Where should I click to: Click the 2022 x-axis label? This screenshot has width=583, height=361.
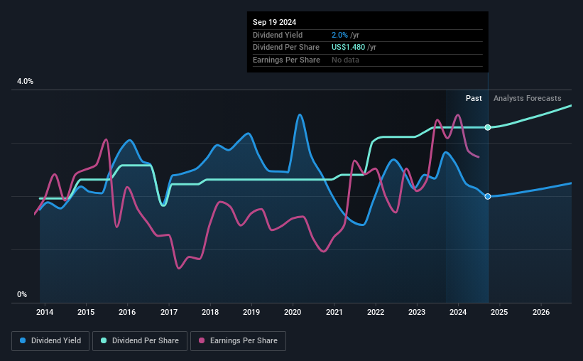click(x=376, y=312)
